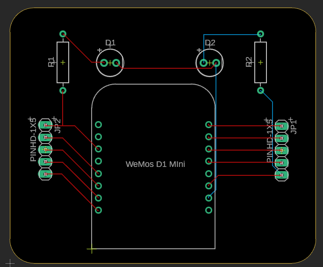Select seventh pad in WeMos left column
The width and height of the screenshot is (323, 267).
coord(99,198)
